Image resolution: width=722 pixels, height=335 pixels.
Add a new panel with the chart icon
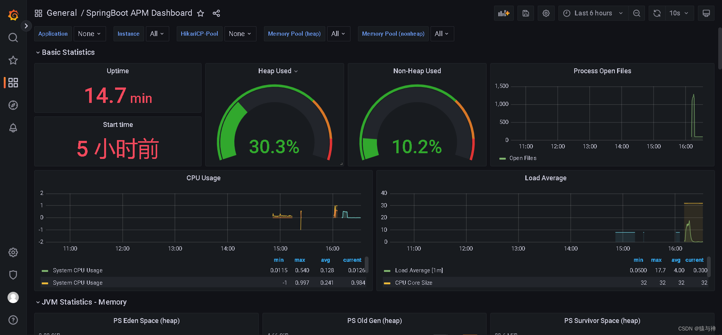[504, 13]
